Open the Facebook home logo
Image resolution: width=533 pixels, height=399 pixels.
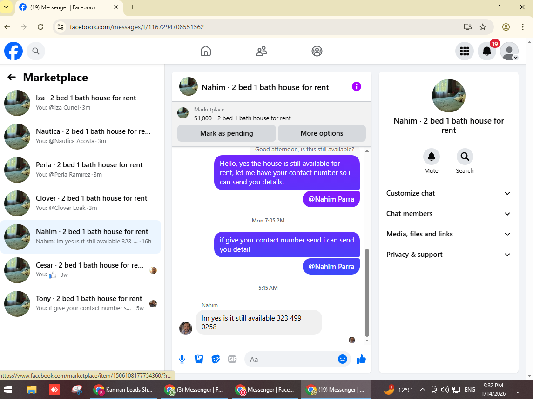point(13,51)
